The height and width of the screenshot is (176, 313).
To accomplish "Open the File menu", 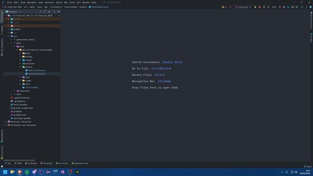I will click(10, 2).
